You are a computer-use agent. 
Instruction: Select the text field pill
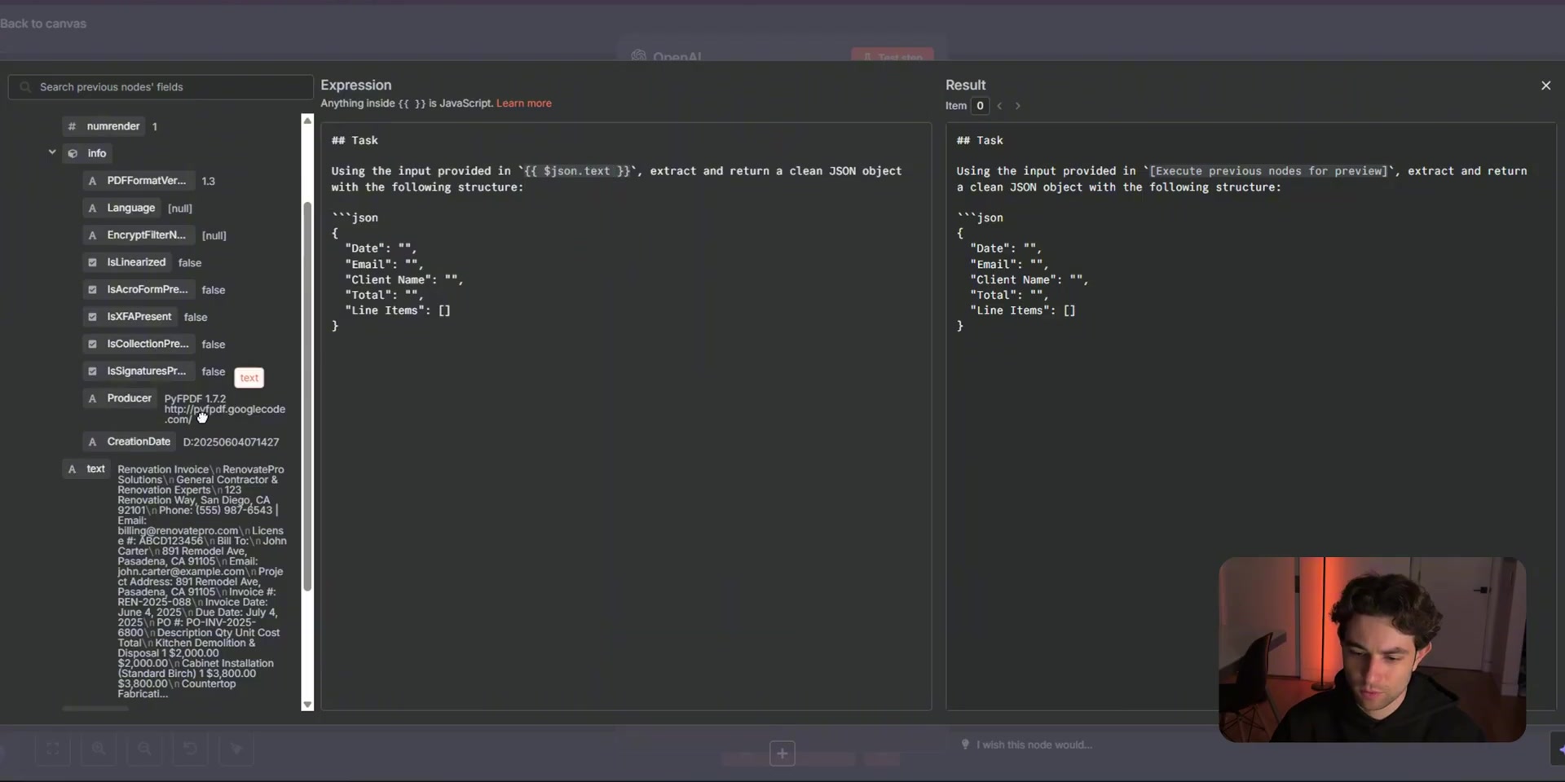tap(87, 468)
